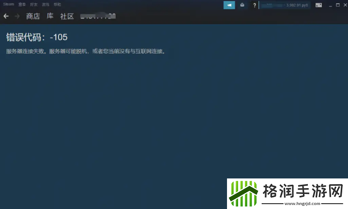Open the 游戏 (Games) menu
348x209 pixels.
(45, 4)
